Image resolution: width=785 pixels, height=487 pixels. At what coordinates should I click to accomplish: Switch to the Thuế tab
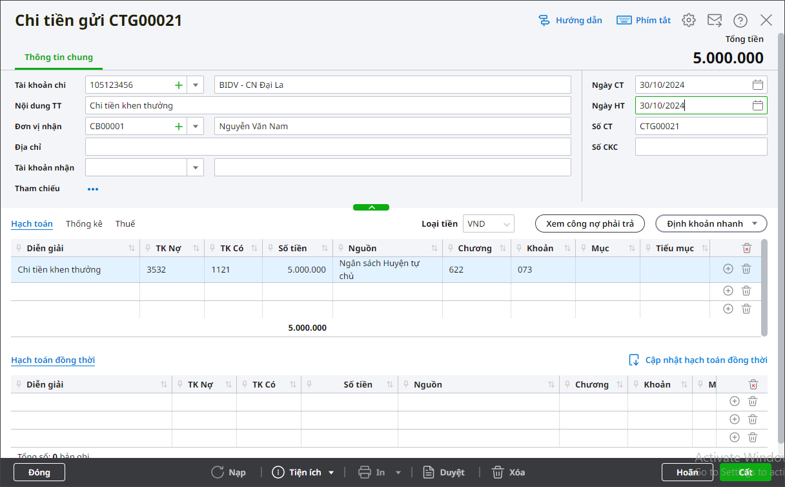[125, 224]
